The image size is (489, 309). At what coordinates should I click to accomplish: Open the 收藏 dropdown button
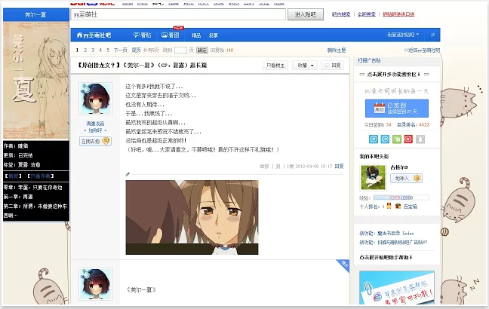pos(305,66)
